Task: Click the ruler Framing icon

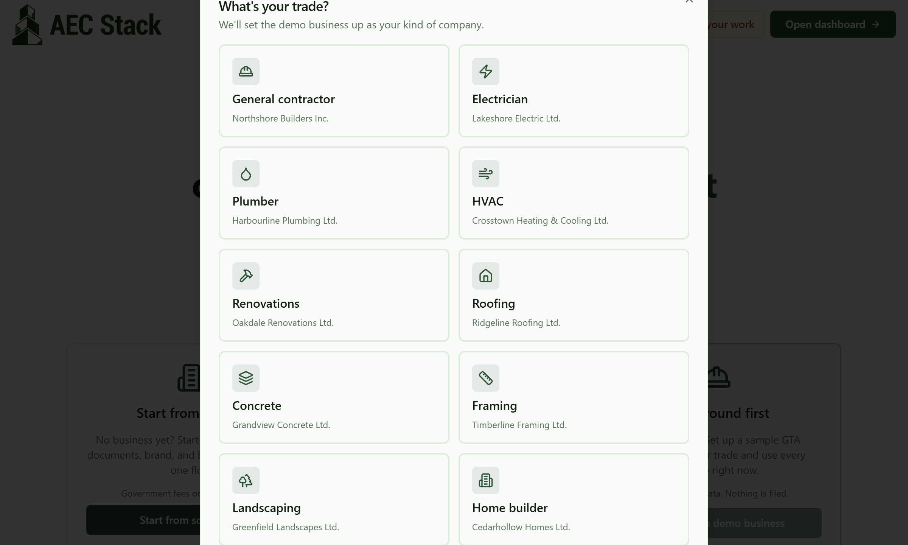Action: pos(485,378)
